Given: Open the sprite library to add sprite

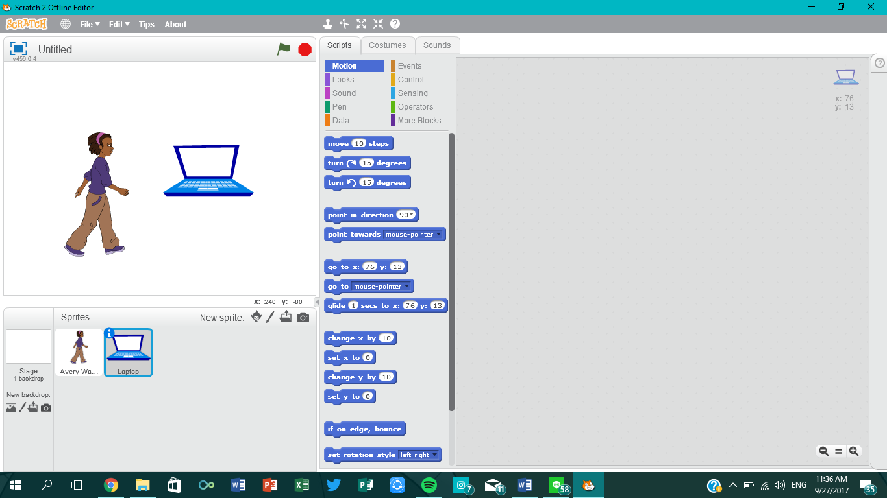Looking at the screenshot, I should (256, 317).
